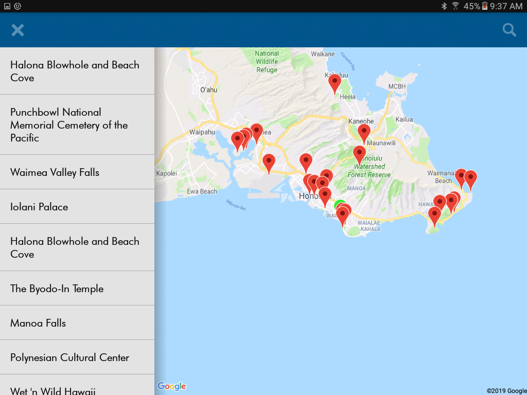Tap the red pin near Heeia
This screenshot has width=527, height=395.
pyautogui.click(x=335, y=83)
